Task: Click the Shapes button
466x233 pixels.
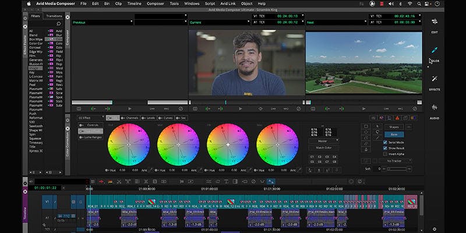Action: (394, 127)
